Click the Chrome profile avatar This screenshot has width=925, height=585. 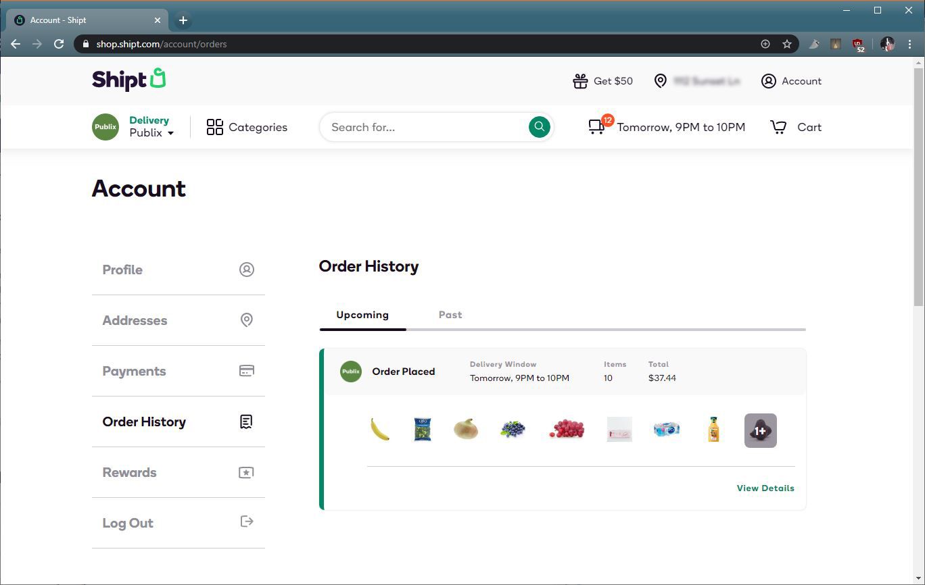(887, 44)
